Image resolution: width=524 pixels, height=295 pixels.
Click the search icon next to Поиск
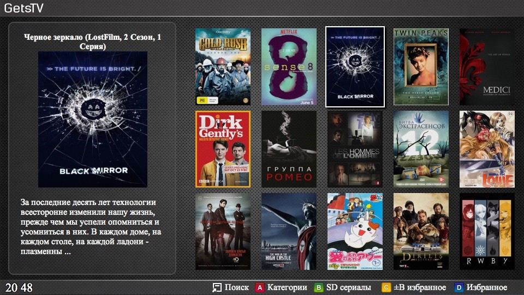click(217, 287)
